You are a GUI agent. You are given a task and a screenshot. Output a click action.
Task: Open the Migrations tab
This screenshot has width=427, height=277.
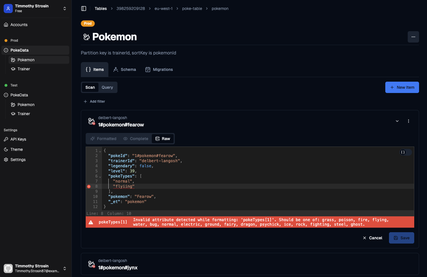tap(159, 69)
